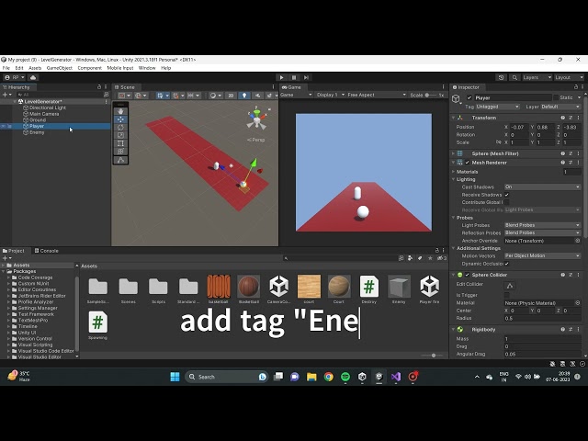
Task: Open the Component menu
Action: (x=90, y=68)
